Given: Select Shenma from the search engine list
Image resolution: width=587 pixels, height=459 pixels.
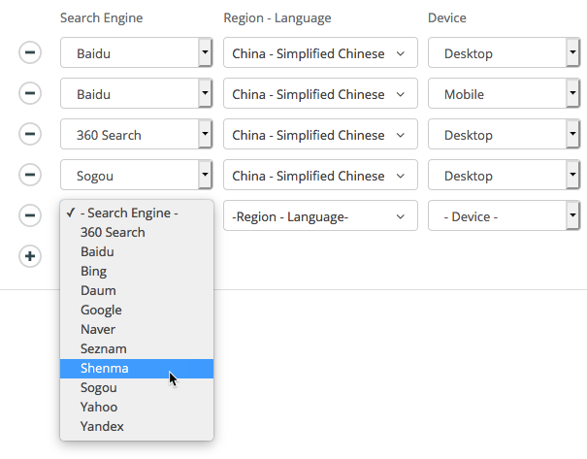Looking at the screenshot, I should pos(105,368).
